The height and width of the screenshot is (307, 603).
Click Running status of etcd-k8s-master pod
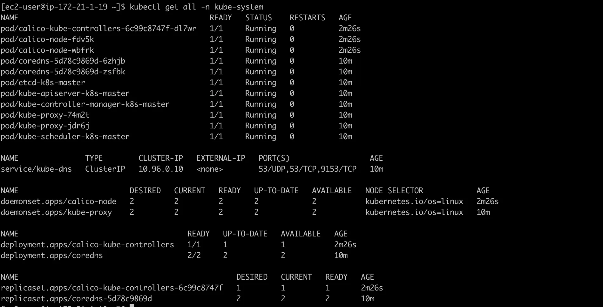[x=261, y=83]
